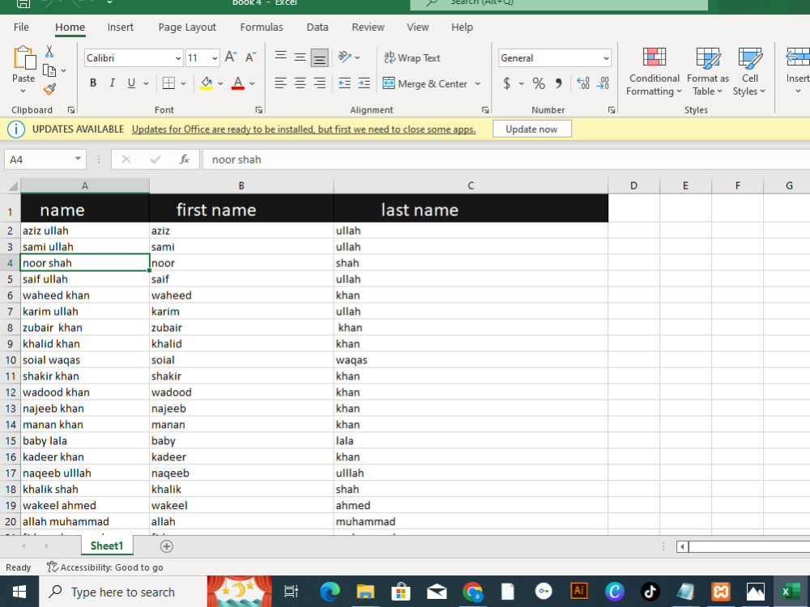The height and width of the screenshot is (607, 810).
Task: Open File Explorer from taskbar
Action: coord(365,592)
